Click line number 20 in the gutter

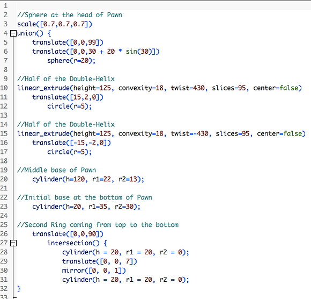click(4, 179)
